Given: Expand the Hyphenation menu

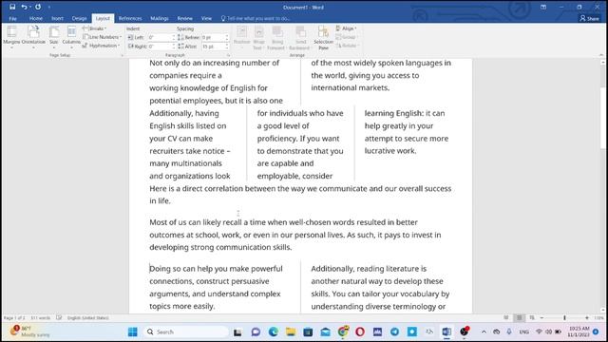Looking at the screenshot, I should click(x=101, y=46).
